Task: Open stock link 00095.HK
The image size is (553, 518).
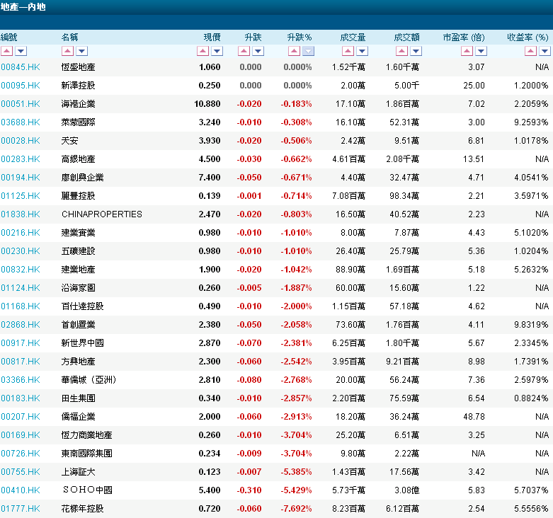Action: (x=21, y=86)
